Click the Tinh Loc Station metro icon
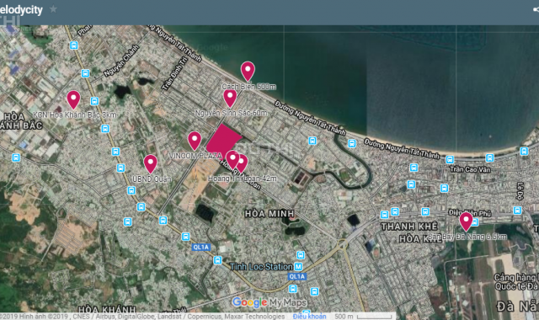 [x=298, y=266]
